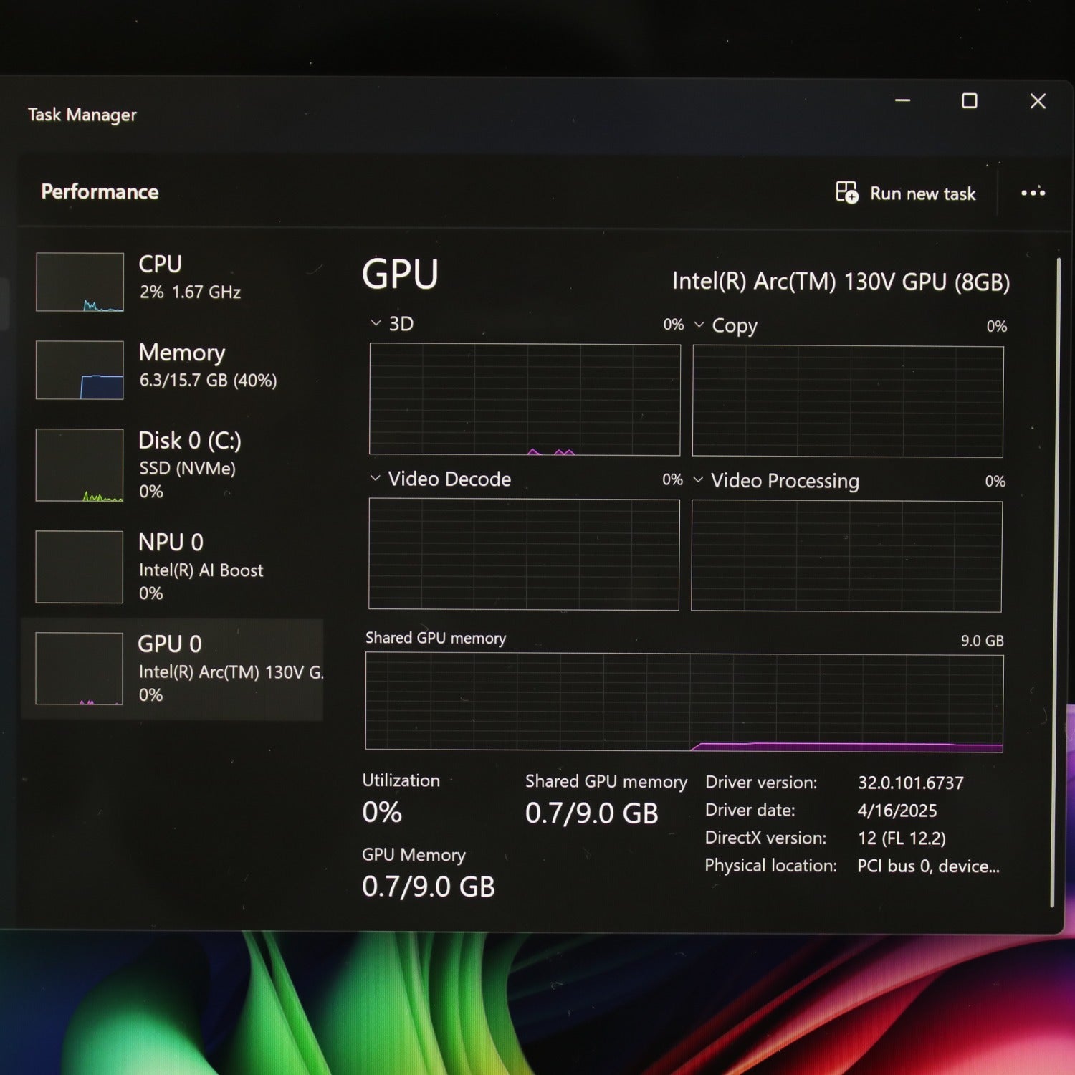Click the large GPU heading
Image resolution: width=1075 pixels, height=1075 pixels.
pyautogui.click(x=400, y=274)
